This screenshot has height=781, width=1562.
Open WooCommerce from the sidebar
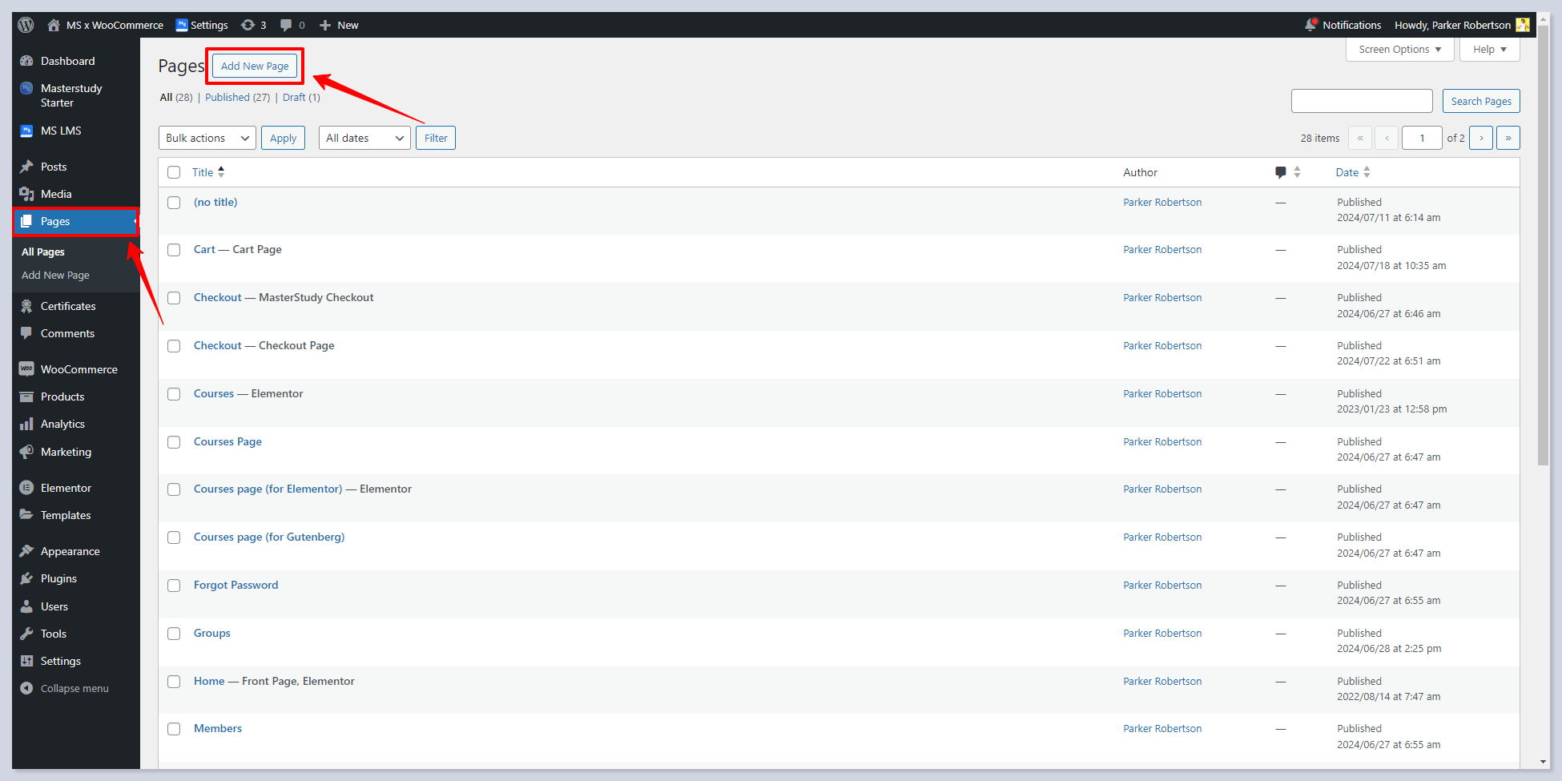(79, 369)
